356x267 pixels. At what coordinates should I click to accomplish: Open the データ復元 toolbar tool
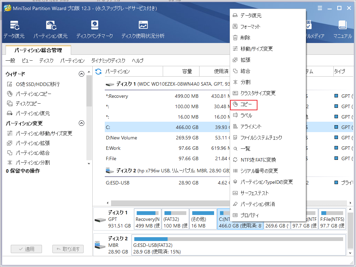14,29
